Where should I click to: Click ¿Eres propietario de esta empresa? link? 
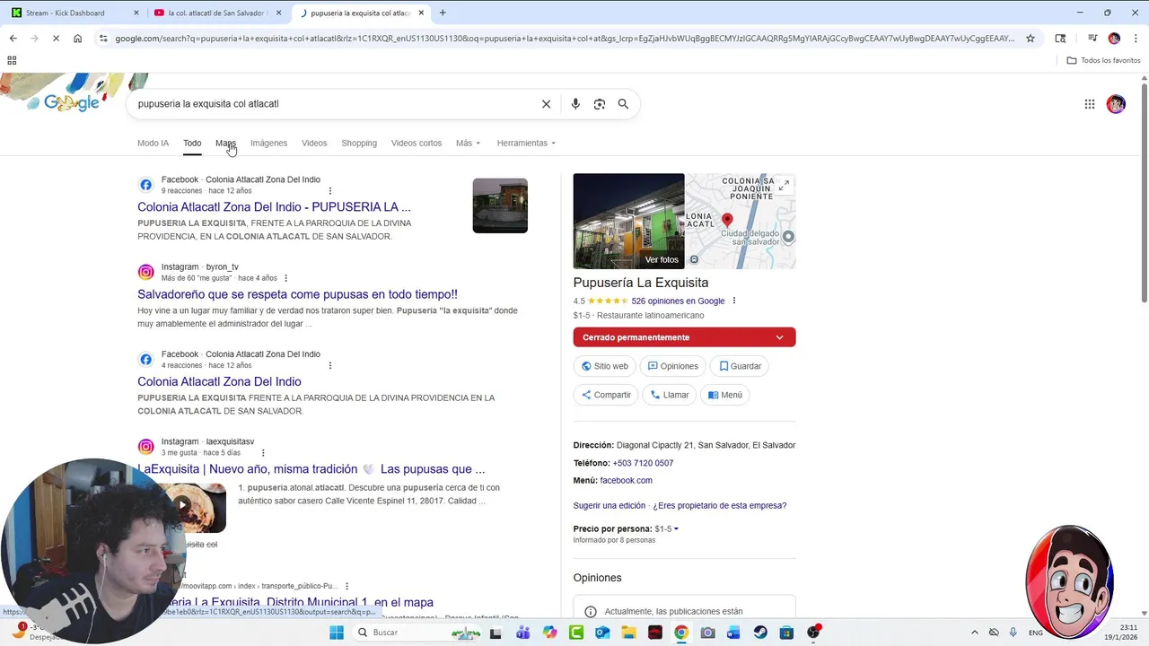coord(719,506)
